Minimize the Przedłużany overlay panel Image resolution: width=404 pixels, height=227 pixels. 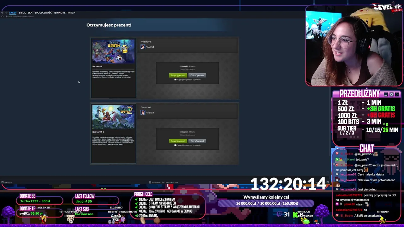pos(386,95)
